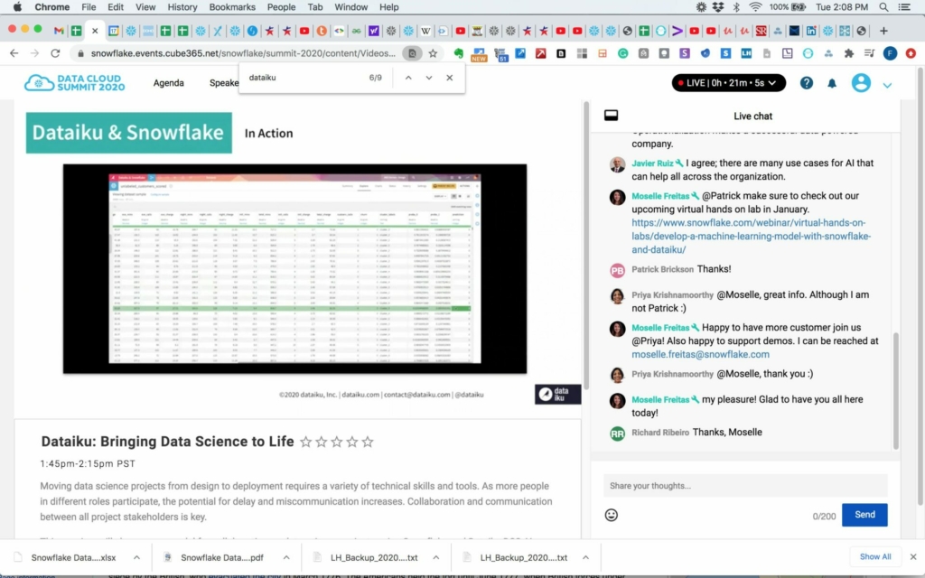Click the main content scrollbar
The image size is (925, 578).
tap(586, 245)
